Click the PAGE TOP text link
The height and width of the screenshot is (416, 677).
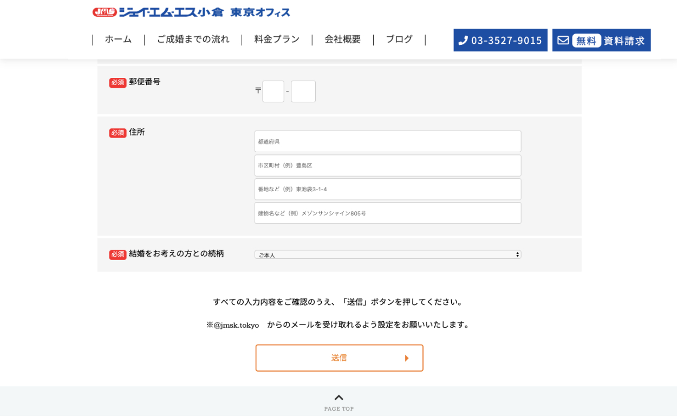coord(338,409)
